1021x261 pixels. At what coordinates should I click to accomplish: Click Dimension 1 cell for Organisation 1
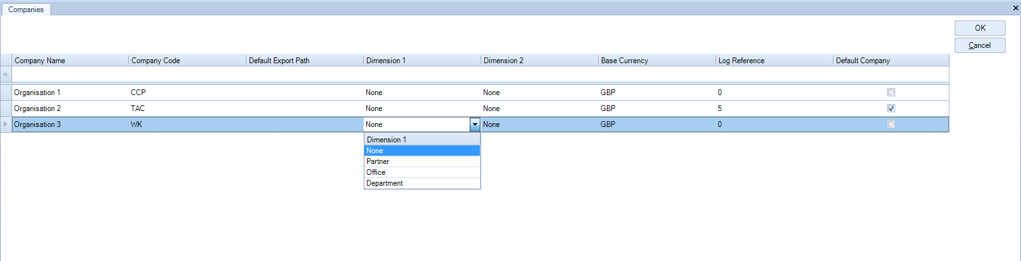[x=422, y=93]
